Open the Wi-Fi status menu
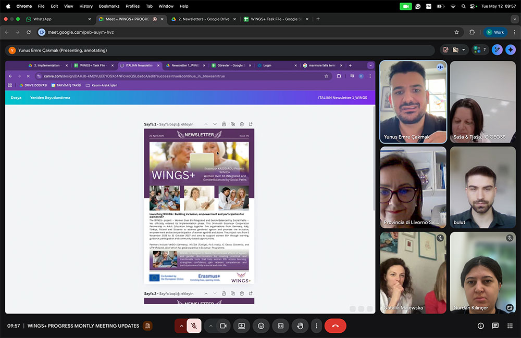 (x=453, y=6)
